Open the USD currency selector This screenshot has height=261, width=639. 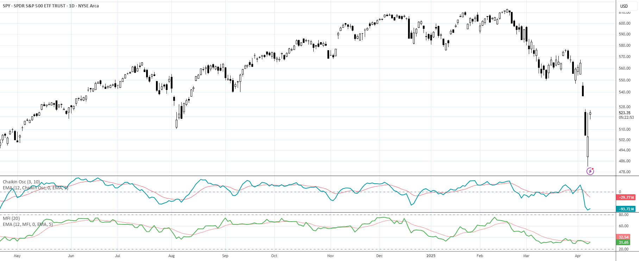point(624,6)
